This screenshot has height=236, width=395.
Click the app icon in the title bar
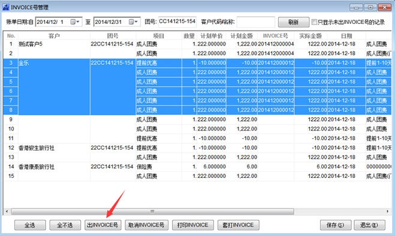tap(6, 7)
